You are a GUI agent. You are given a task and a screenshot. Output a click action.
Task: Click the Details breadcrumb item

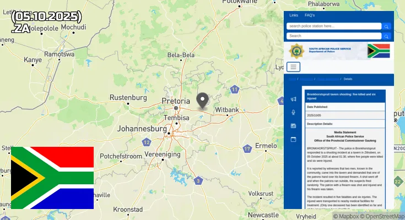click(348, 79)
